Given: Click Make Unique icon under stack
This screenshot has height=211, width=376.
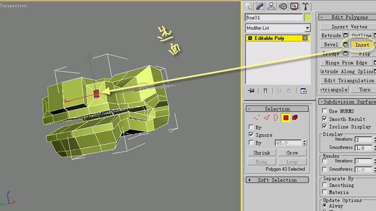Looking at the screenshot, I should (279, 91).
